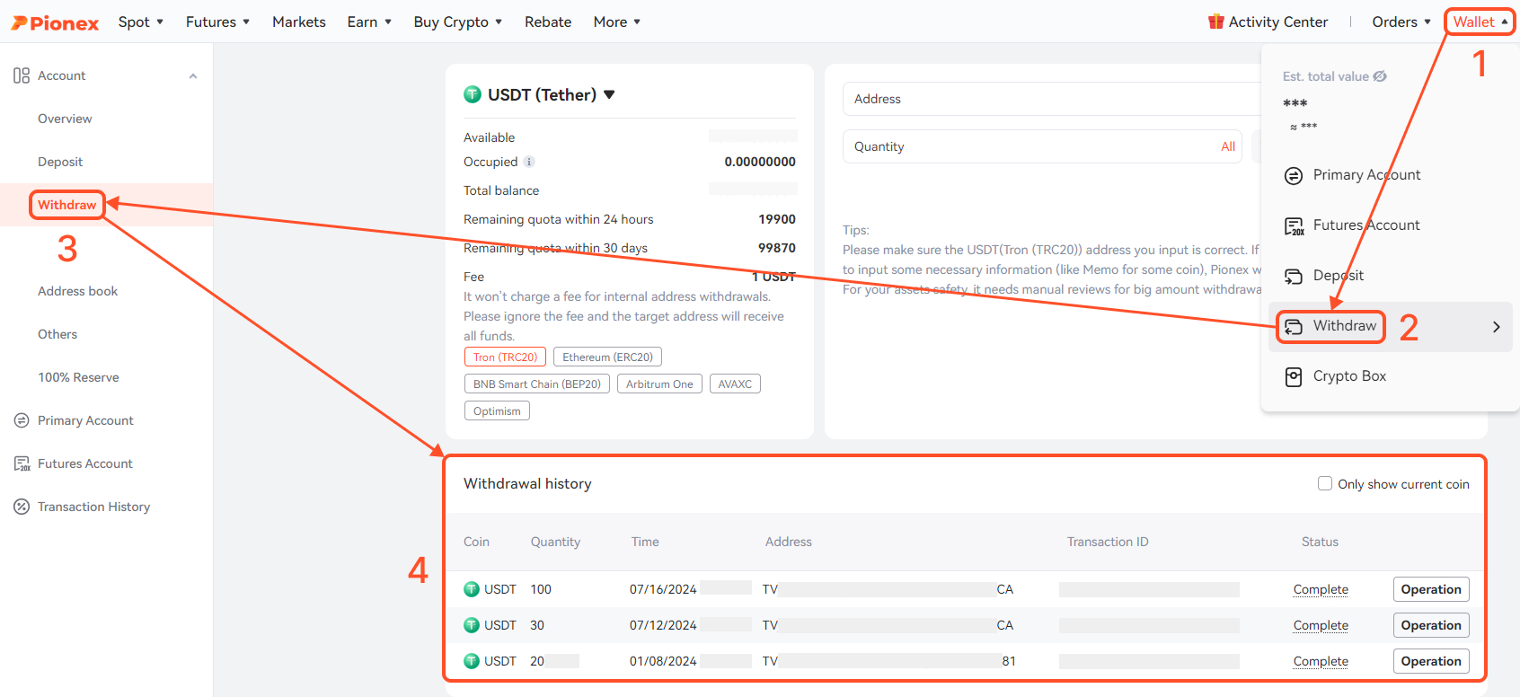1520x697 pixels.
Task: Go to Overview in sidebar
Action: click(65, 119)
